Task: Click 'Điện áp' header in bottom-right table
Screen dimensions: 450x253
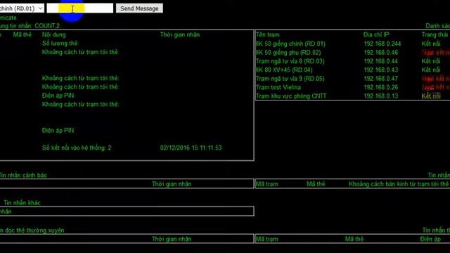Action: click(430, 239)
